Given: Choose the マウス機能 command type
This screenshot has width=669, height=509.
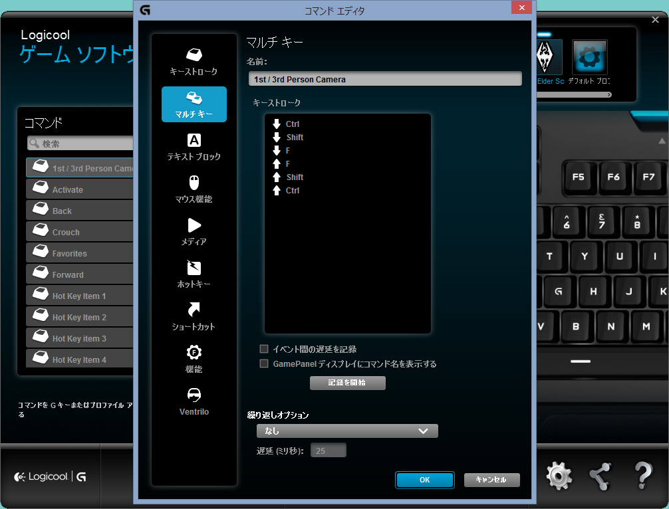Looking at the screenshot, I should 194,189.
